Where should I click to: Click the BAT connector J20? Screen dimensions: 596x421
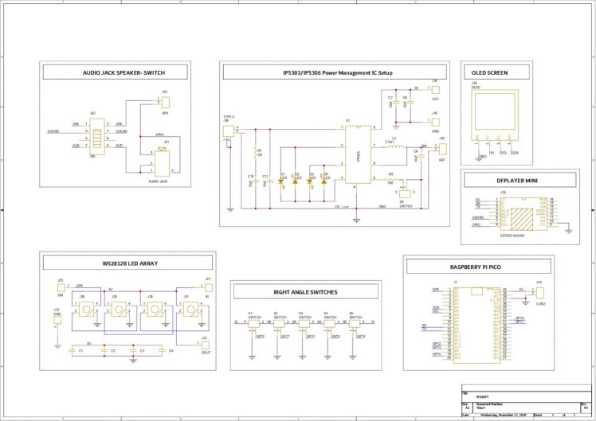(442, 149)
